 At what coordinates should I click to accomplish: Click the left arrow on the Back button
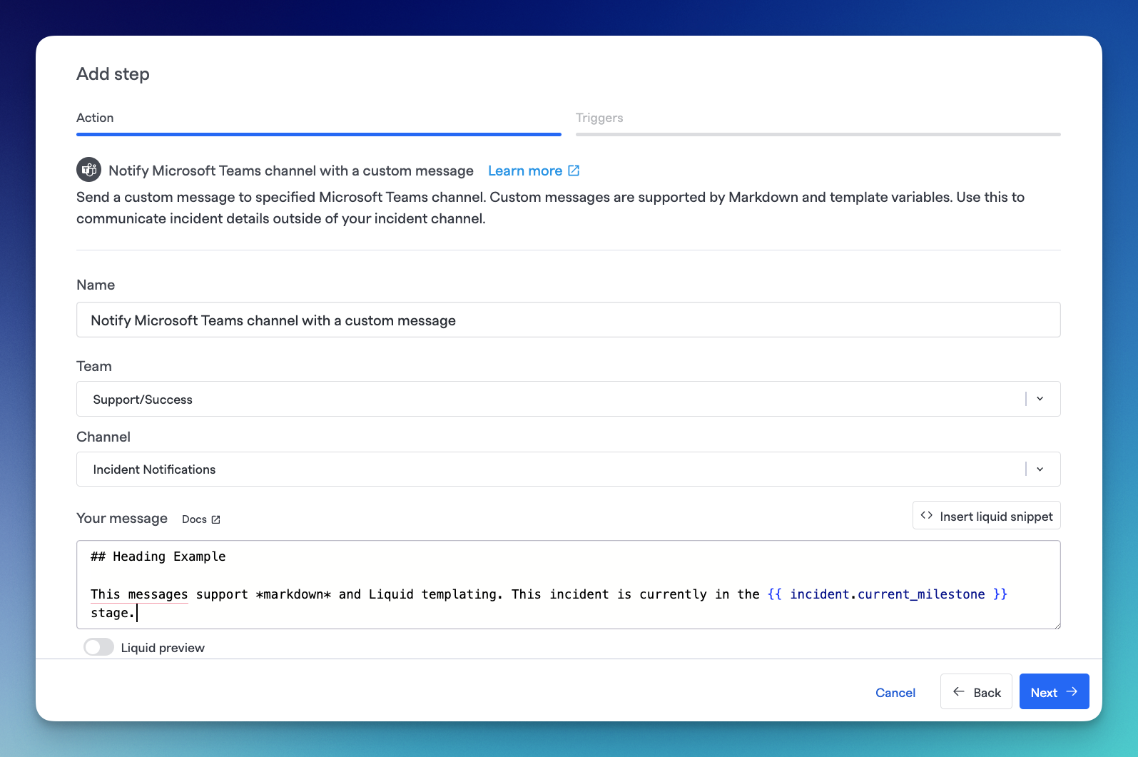959,691
